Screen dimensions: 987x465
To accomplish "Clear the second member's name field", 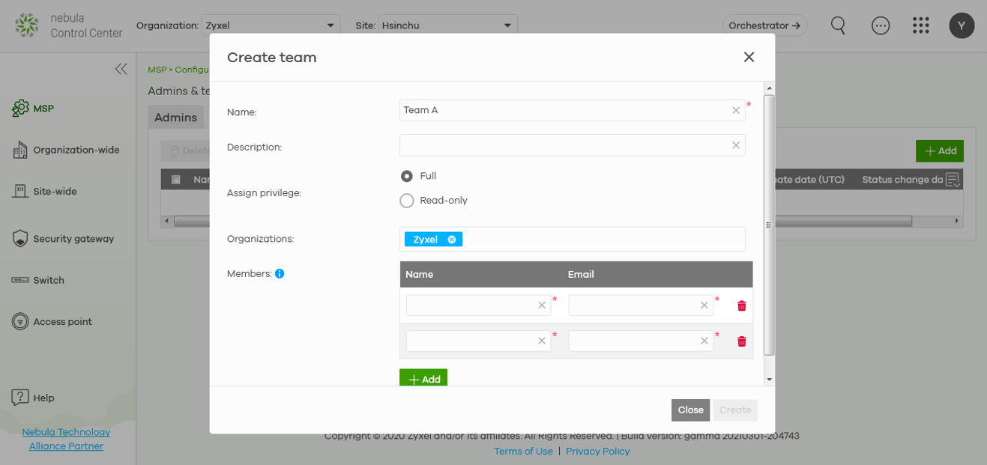I will tap(542, 341).
